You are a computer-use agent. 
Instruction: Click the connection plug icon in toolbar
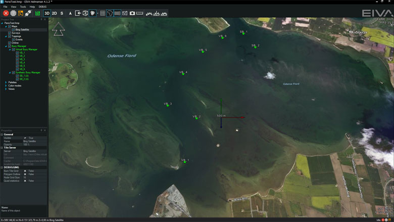(x=28, y=13)
